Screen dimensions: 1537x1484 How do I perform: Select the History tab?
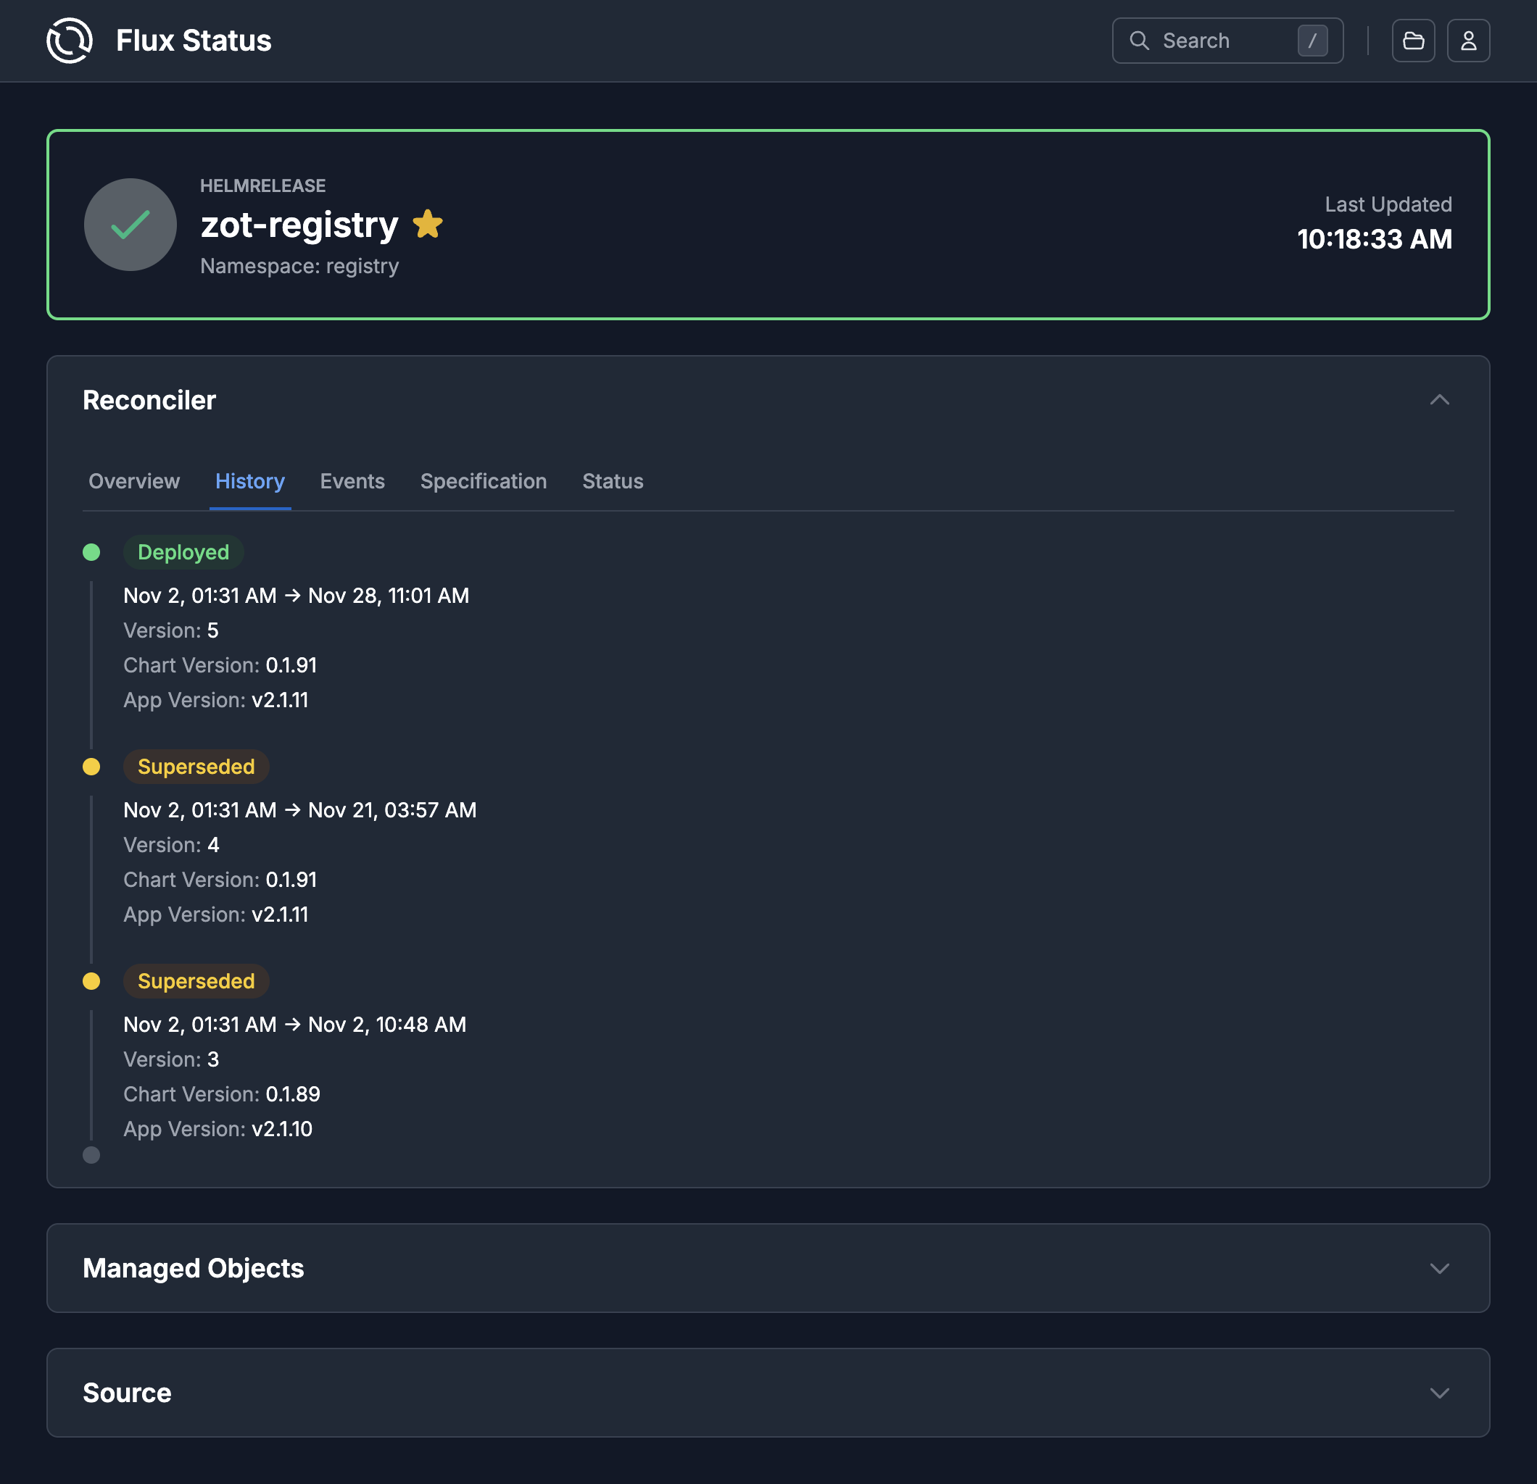click(x=250, y=481)
